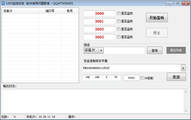Screen dimensions: 191x120
Task: Click the app icon in title bar
Action: click(x=3, y=3)
